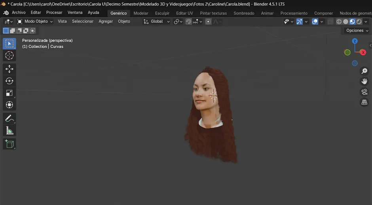
Task: Select the Move tool
Action: pyautogui.click(x=9, y=69)
